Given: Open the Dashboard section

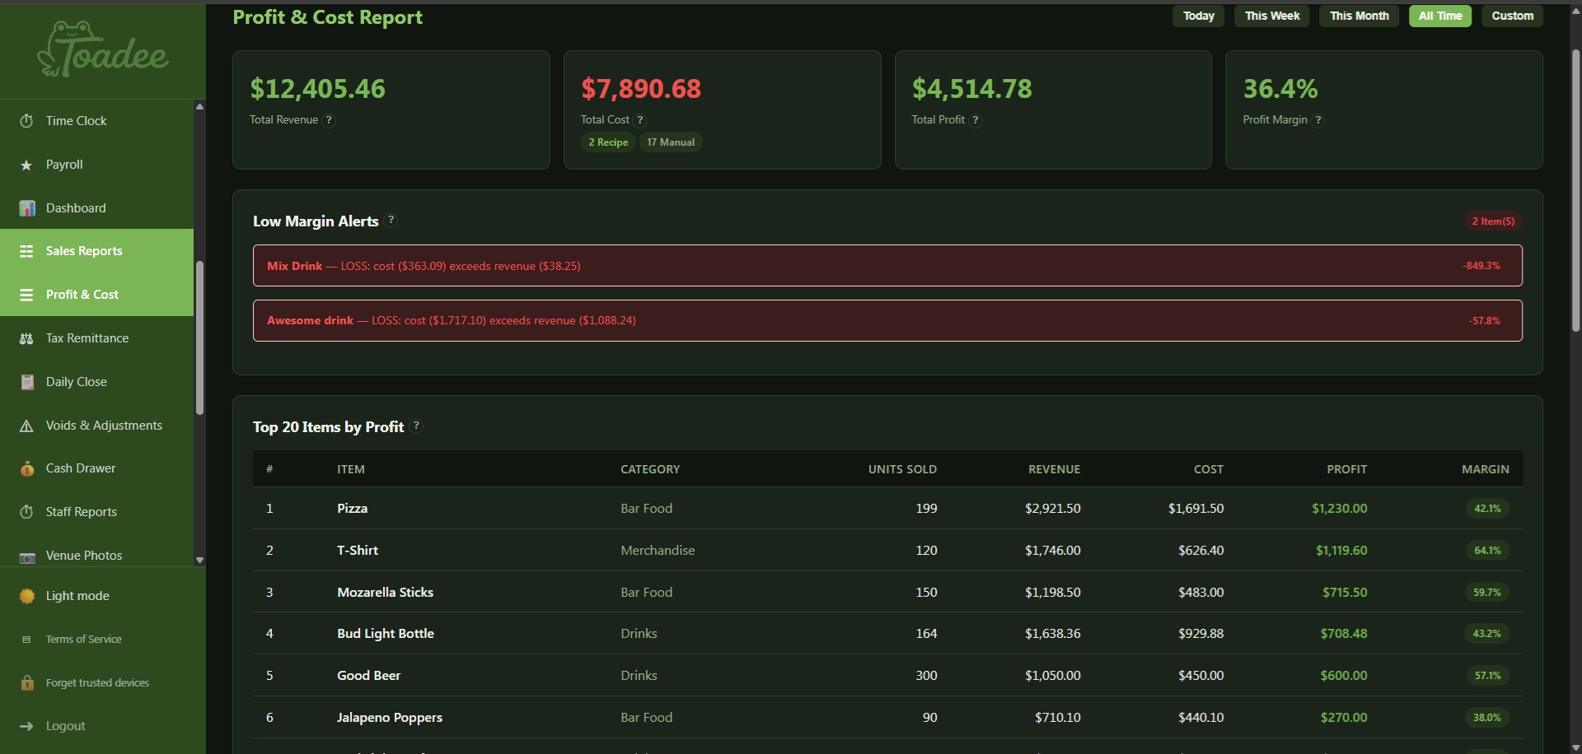Looking at the screenshot, I should tap(96, 208).
